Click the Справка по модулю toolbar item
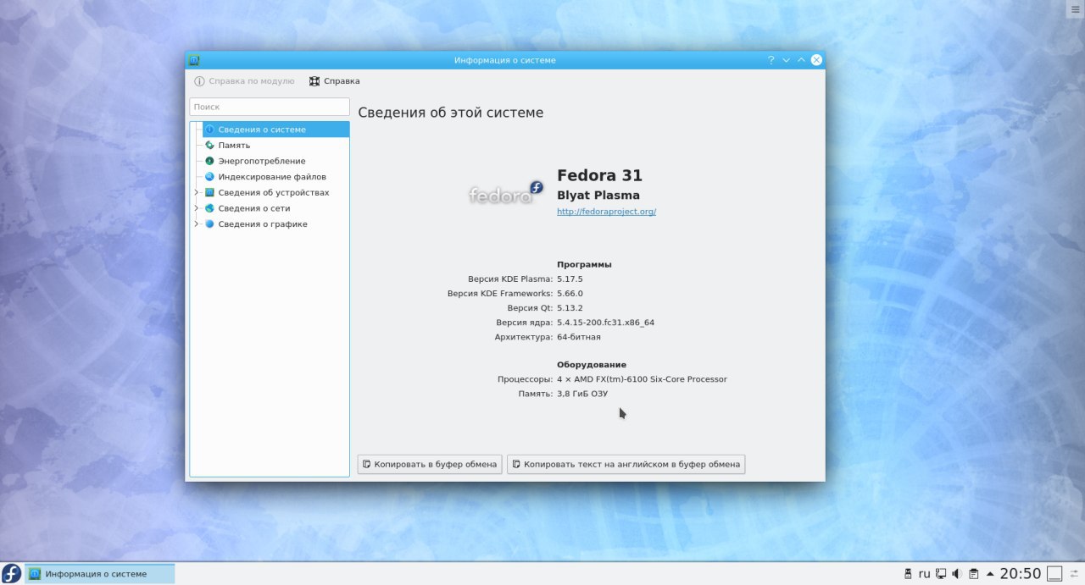This screenshot has width=1085, height=585. point(244,81)
